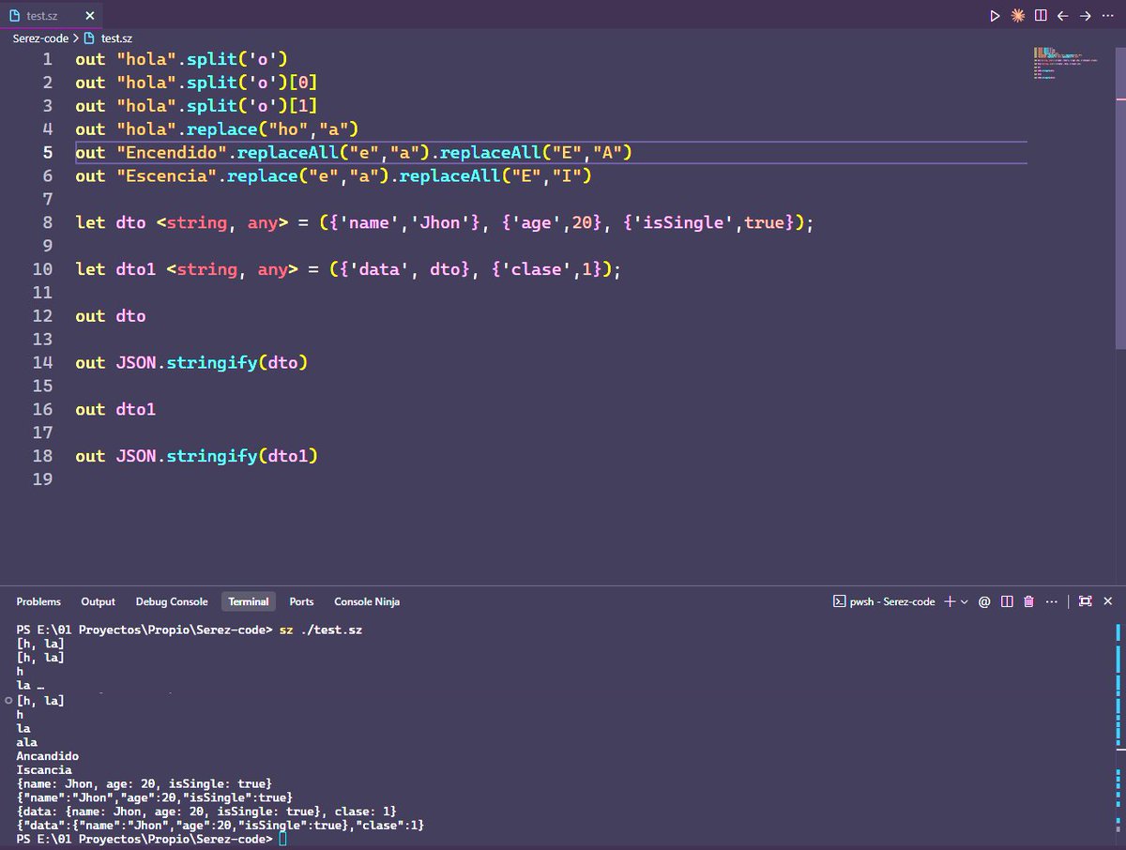Go back with the left arrow
The width and height of the screenshot is (1126, 850).
[x=1063, y=16]
